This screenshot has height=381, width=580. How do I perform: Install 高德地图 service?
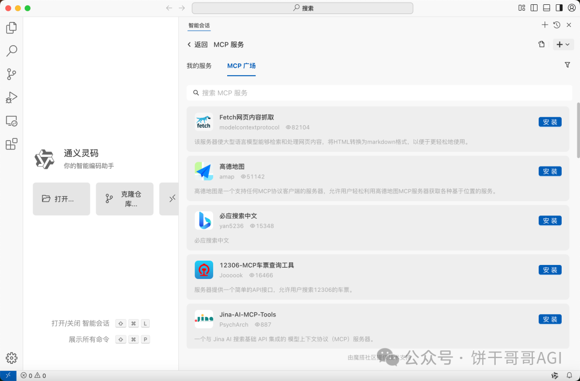(x=550, y=171)
